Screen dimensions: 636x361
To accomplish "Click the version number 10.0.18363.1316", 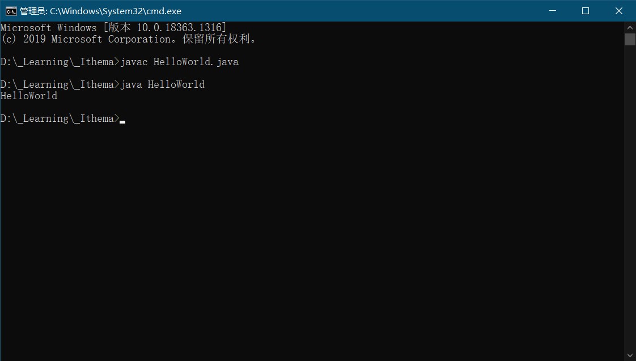I will pyautogui.click(x=179, y=28).
